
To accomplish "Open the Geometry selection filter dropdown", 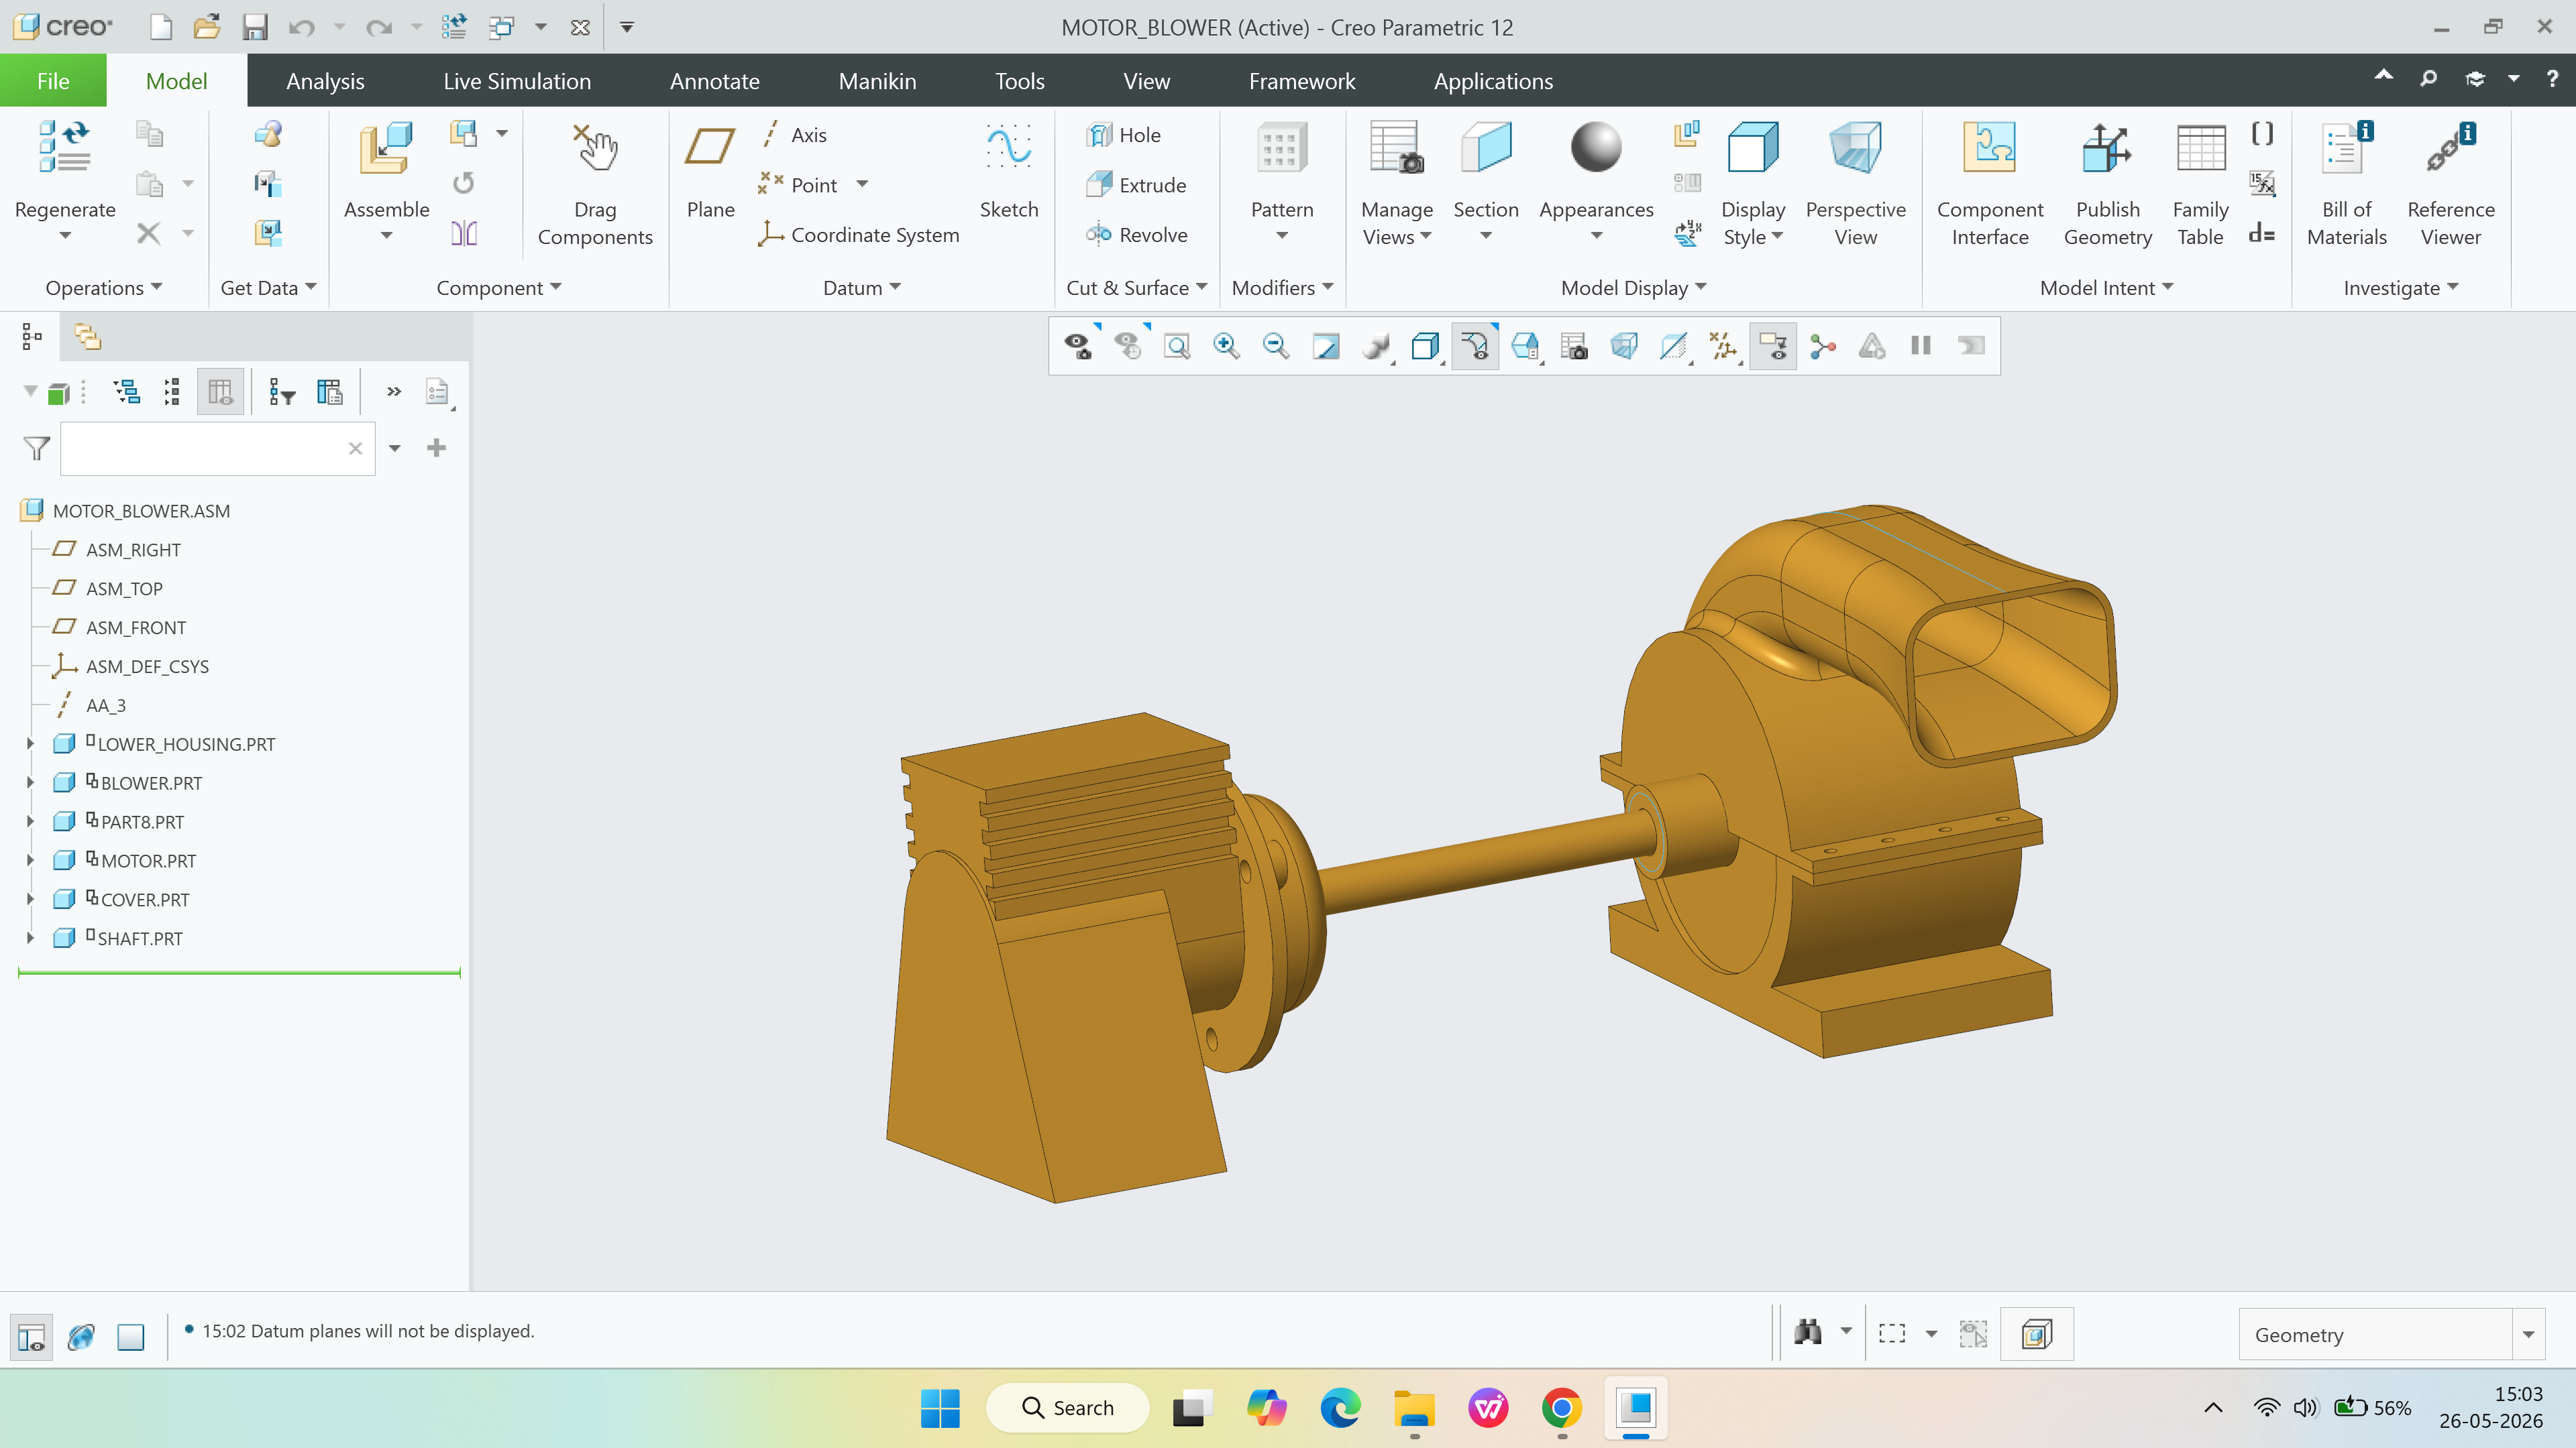I will click(2391, 1334).
